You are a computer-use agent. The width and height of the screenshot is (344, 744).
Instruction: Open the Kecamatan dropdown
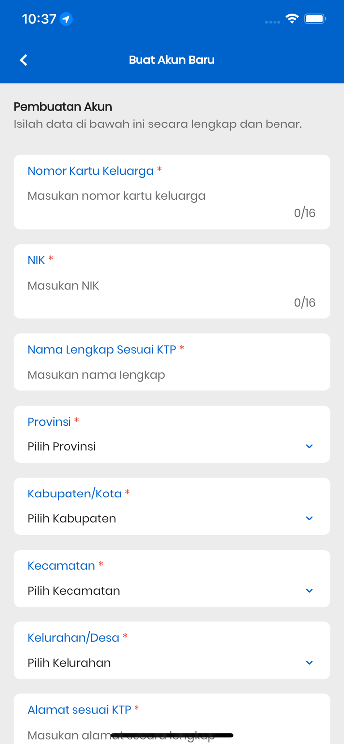(172, 590)
